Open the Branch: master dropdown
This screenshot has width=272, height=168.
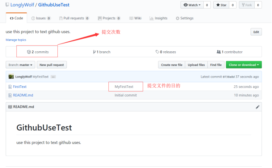pyautogui.click(x=20, y=65)
